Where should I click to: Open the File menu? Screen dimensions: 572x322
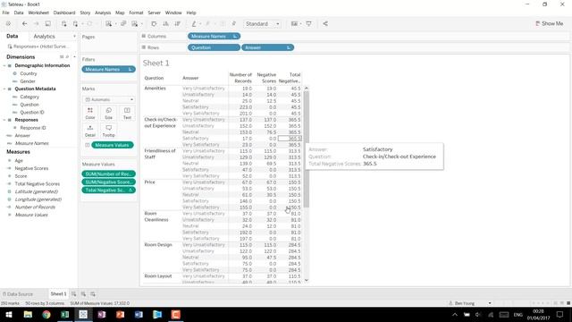pyautogui.click(x=6, y=13)
